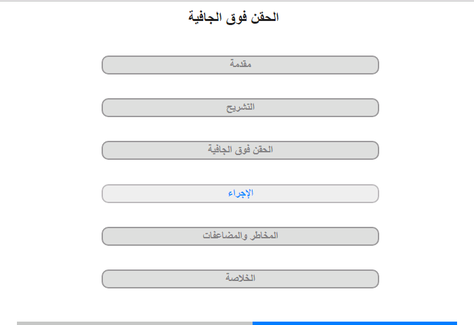Viewport: 474px width, 325px height.
Task: Select Risks and Complications (المخاطر والمضاعفات) item
Action: click(240, 236)
